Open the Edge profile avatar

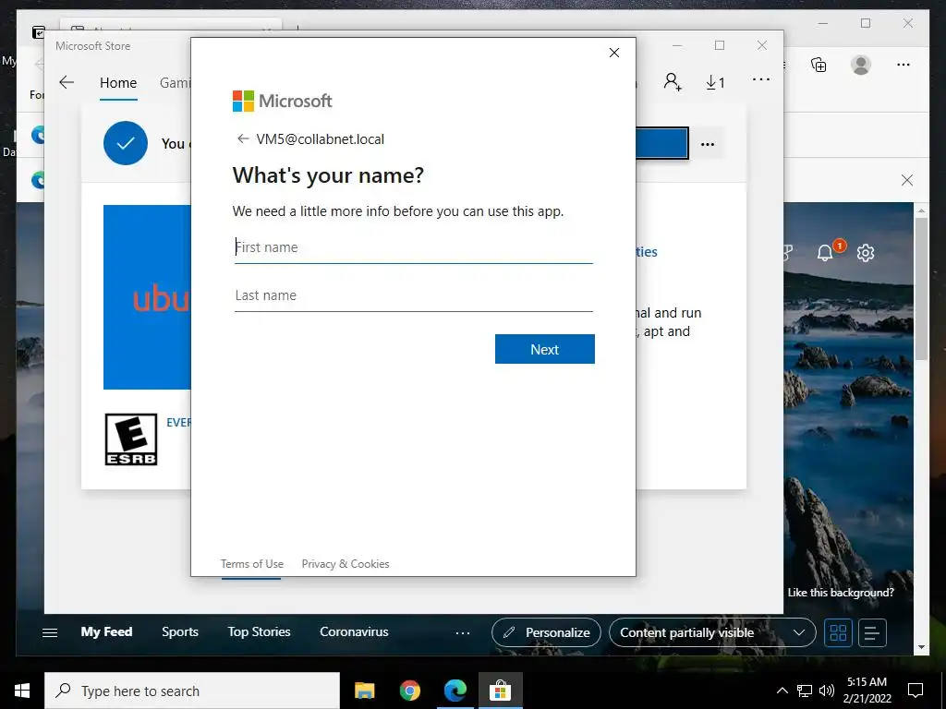(861, 65)
